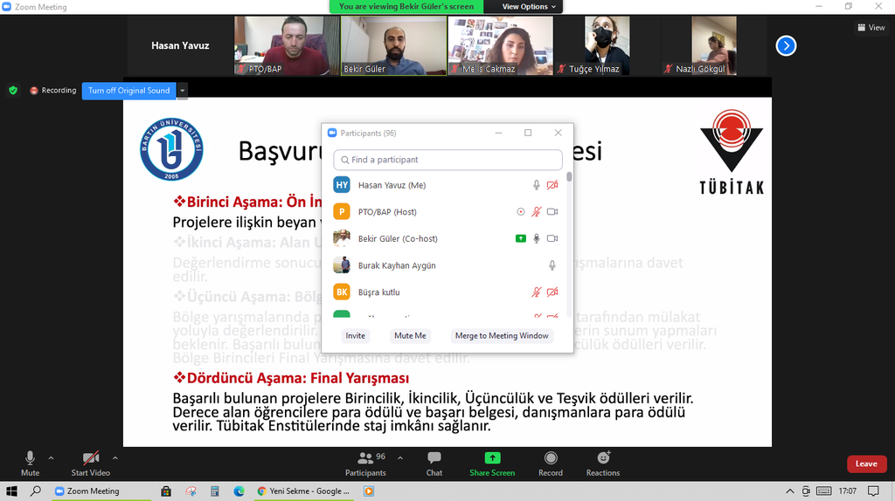Viewport: 895px width, 501px height.
Task: Open the View layout menu
Action: click(871, 28)
